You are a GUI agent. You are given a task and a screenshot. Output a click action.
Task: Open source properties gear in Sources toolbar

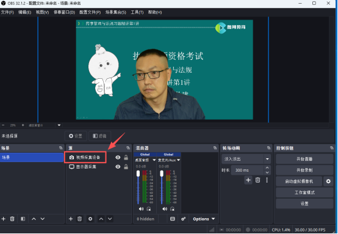[90, 219]
